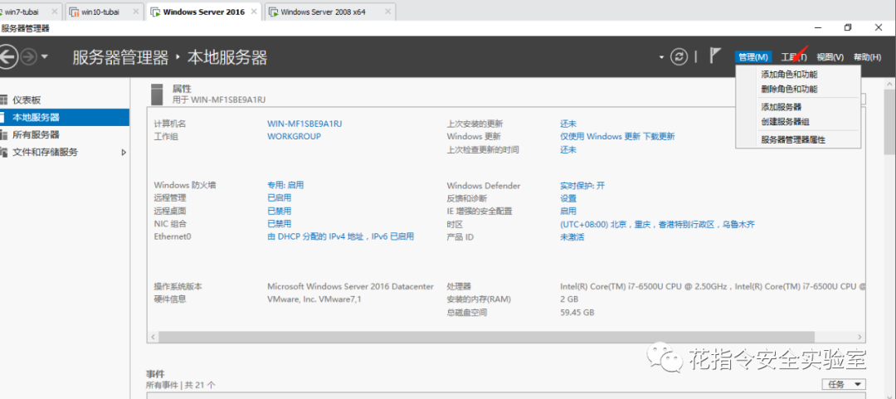Image resolution: width=896 pixels, height=399 pixels.
Task: Click 仅使用 Windows 更新 下载更新 link
Action: pyautogui.click(x=617, y=136)
